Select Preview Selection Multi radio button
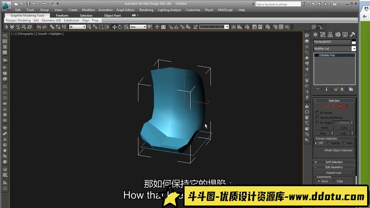This screenshot has height=208, width=370. pyautogui.click(x=344, y=143)
